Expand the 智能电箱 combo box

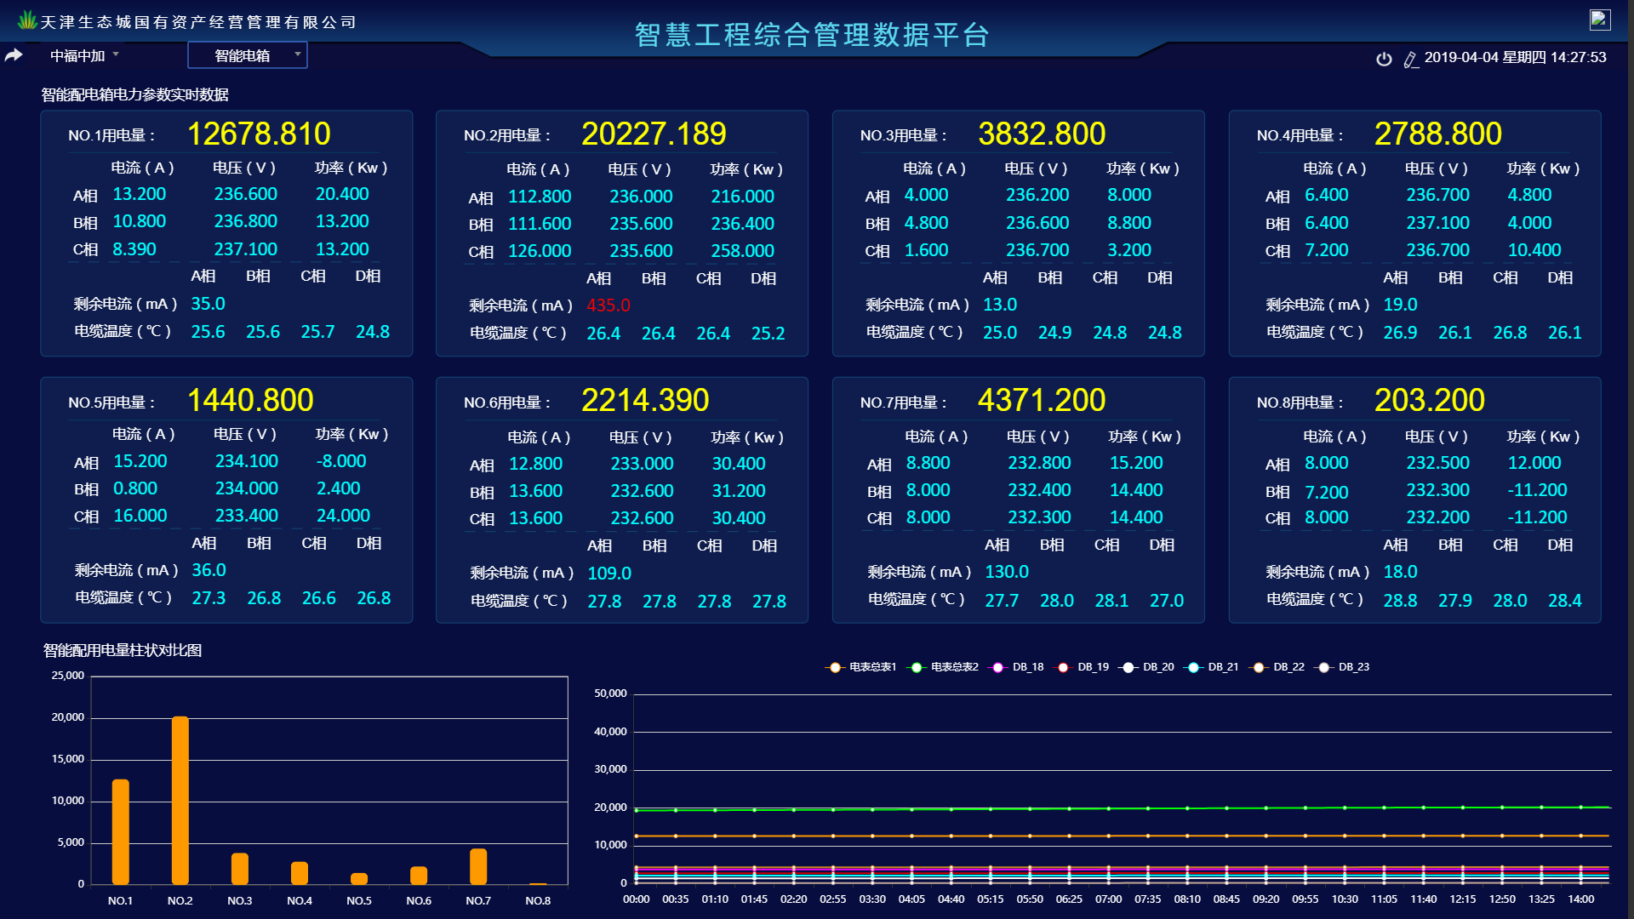(x=243, y=55)
